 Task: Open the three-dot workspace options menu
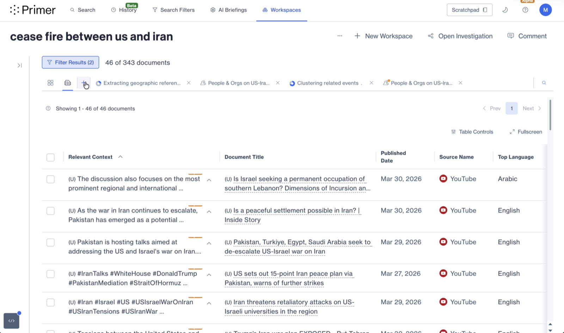[340, 36]
